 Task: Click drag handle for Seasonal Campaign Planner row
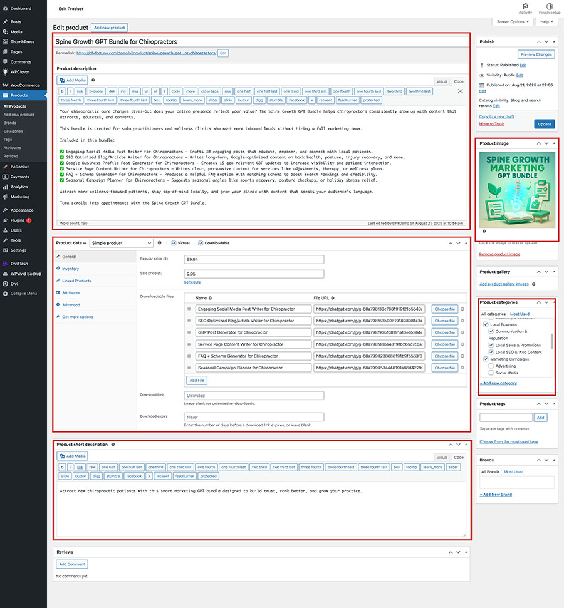click(189, 368)
